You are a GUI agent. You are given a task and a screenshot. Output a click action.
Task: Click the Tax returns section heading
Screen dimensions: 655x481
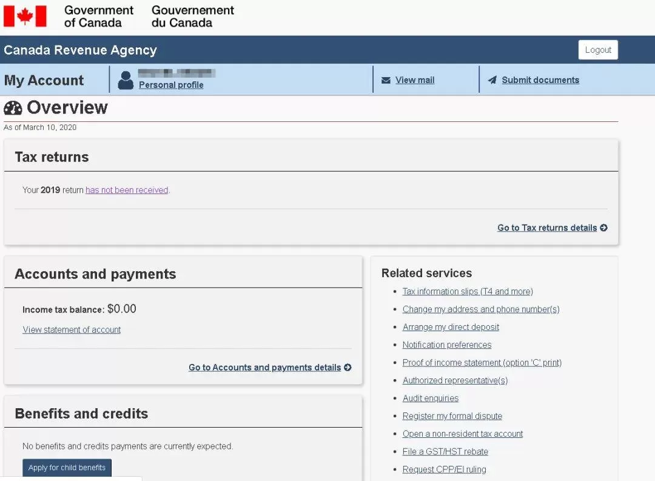coord(52,157)
